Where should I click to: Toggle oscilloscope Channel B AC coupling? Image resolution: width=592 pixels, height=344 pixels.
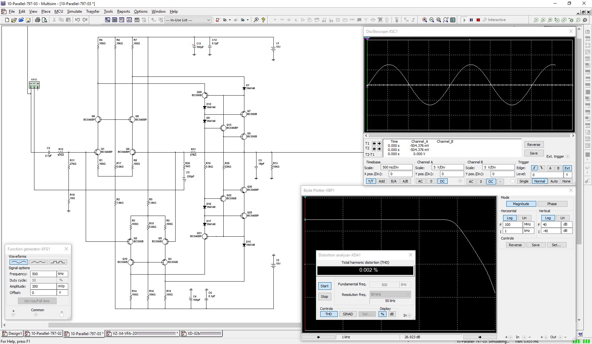pyautogui.click(x=471, y=182)
